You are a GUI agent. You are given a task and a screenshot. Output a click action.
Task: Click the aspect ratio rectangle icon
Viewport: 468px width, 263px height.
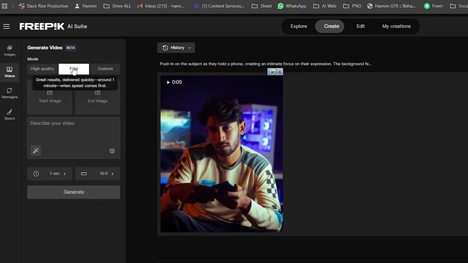pos(84,174)
